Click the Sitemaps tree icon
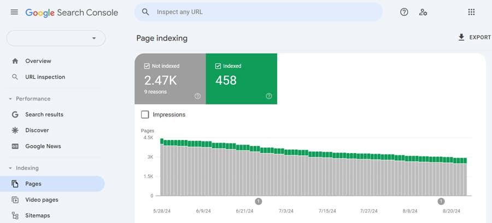The height and width of the screenshot is (223, 492). pyautogui.click(x=15, y=215)
